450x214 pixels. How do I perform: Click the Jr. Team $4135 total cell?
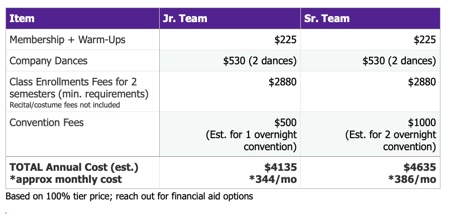click(230, 173)
